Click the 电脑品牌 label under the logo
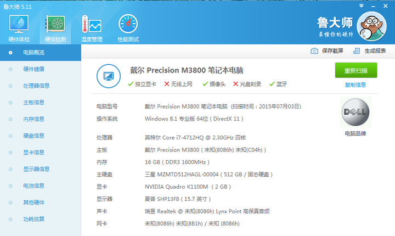The image size is (395, 236). click(x=355, y=133)
